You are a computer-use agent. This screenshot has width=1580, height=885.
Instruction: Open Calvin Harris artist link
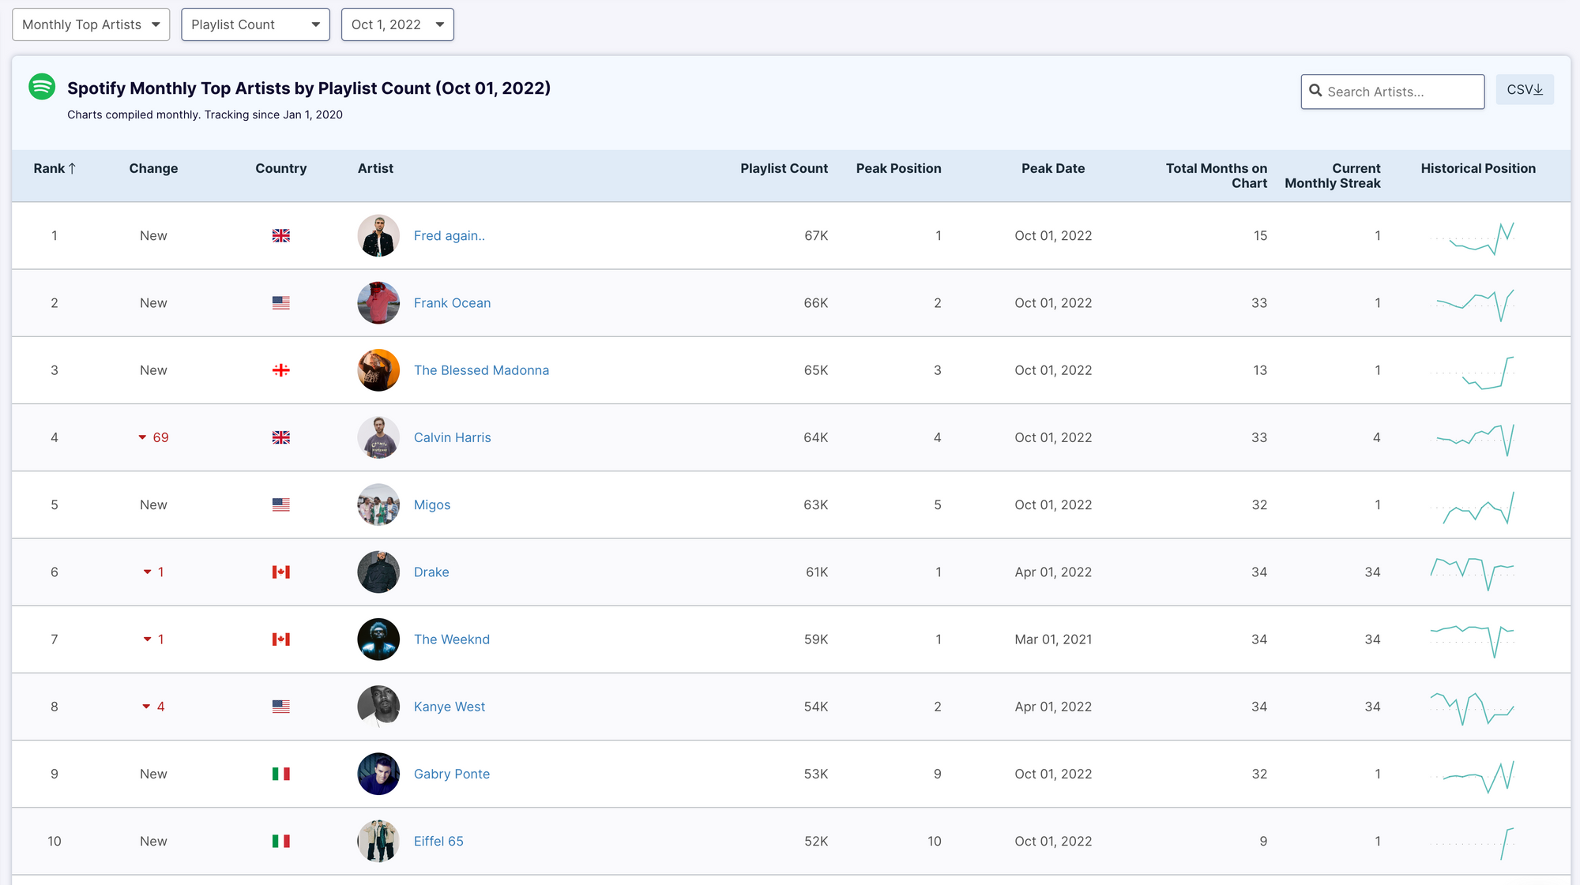452,437
